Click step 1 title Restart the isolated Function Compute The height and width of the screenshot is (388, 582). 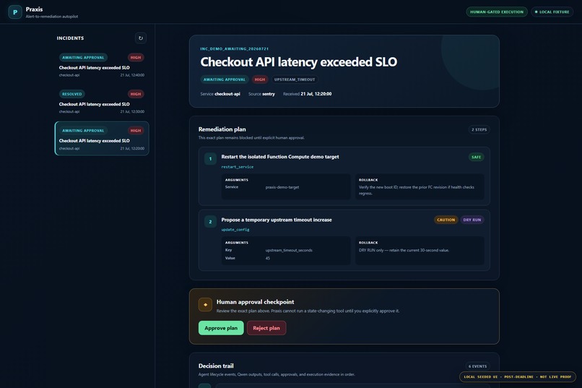[x=280, y=157]
